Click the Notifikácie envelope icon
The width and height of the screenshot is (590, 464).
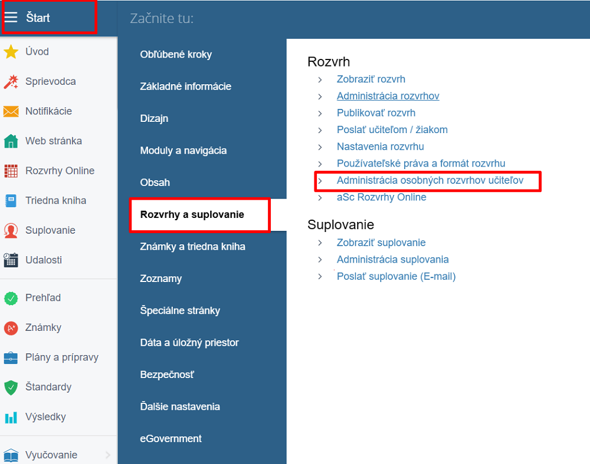click(11, 111)
